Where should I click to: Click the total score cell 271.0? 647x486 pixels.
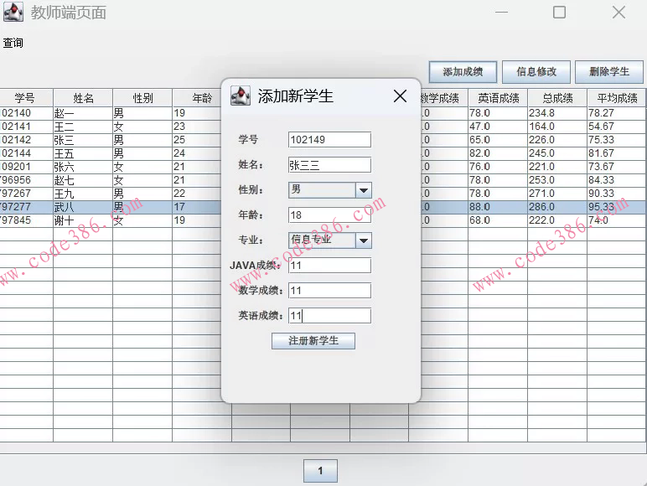(x=557, y=194)
